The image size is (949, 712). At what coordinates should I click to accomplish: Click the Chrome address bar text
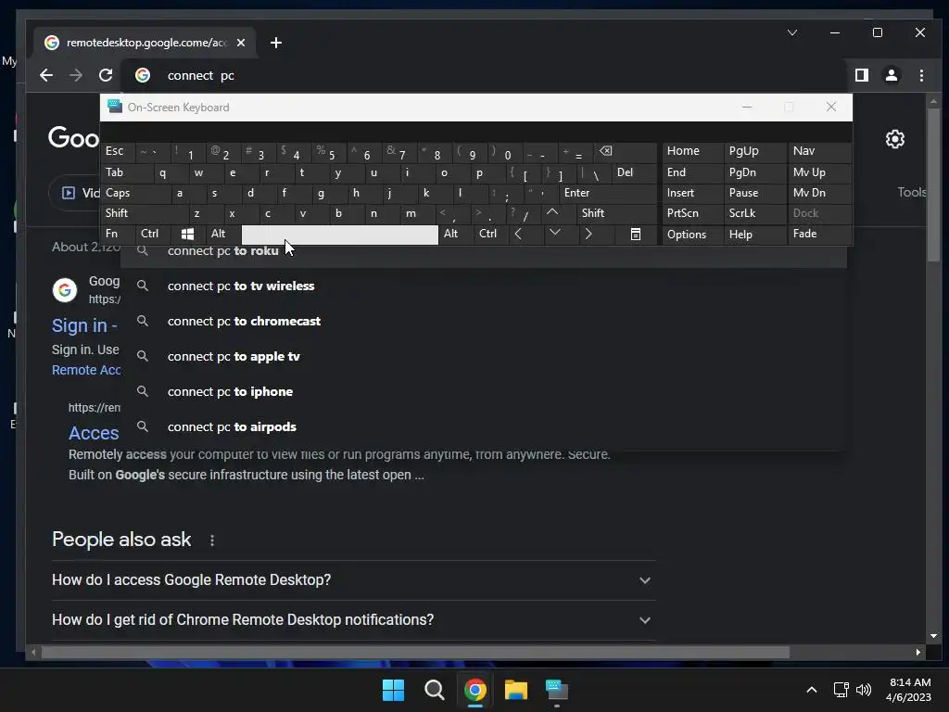pos(201,76)
